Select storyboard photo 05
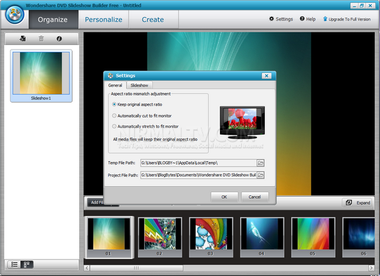The image size is (380, 276). tap(313, 237)
